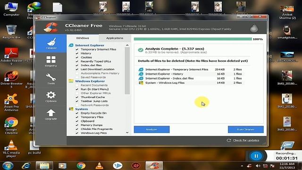302x170 pixels.
Task: Click IE icon beside Temporary Internet Files result
Action: tap(141, 69)
